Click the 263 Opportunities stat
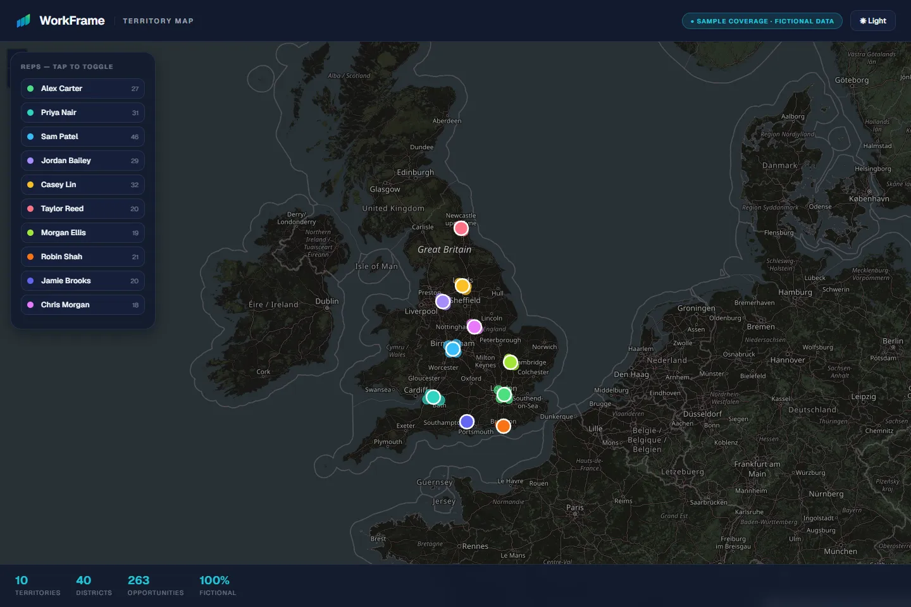Viewport: 911px width, 607px height. (156, 586)
